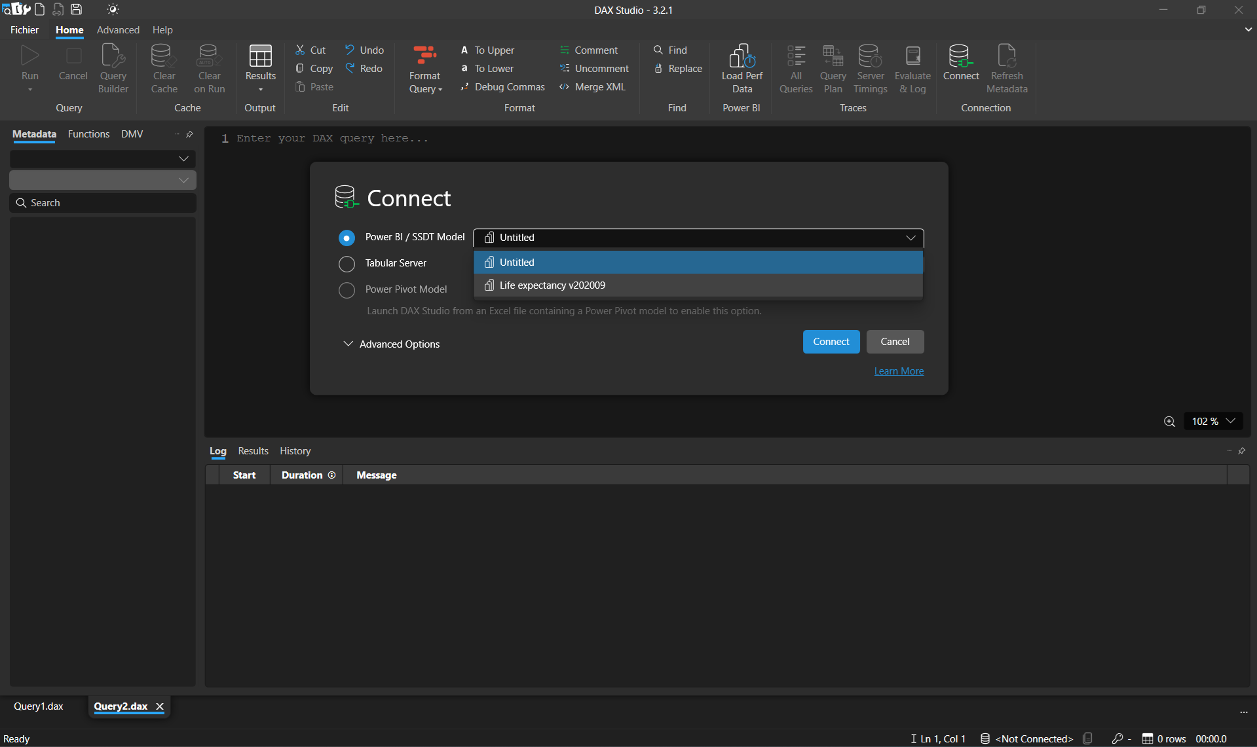1257x747 pixels.
Task: Click Refresh Metadata
Action: pyautogui.click(x=1007, y=69)
